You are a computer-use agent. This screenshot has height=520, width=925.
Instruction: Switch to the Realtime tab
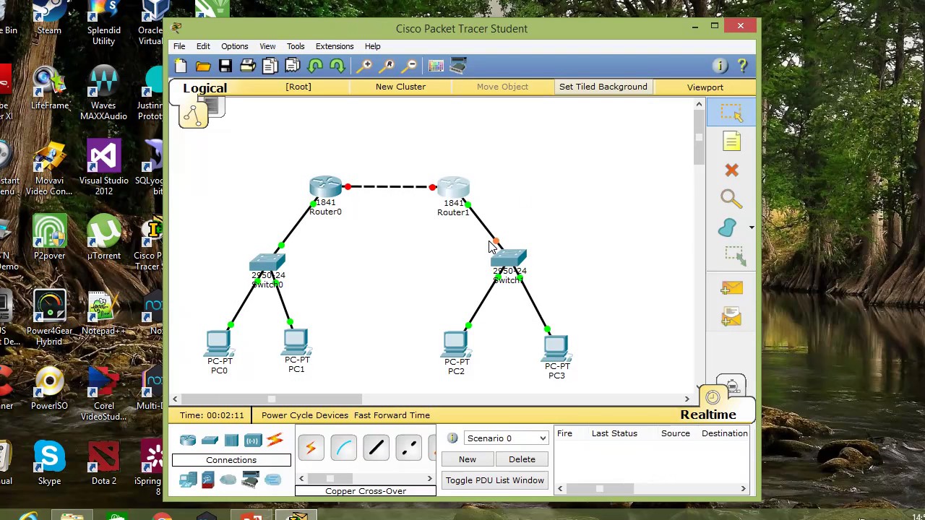click(x=708, y=415)
